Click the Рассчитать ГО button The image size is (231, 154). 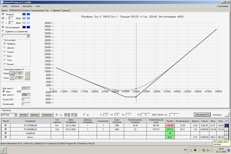coord(202,114)
